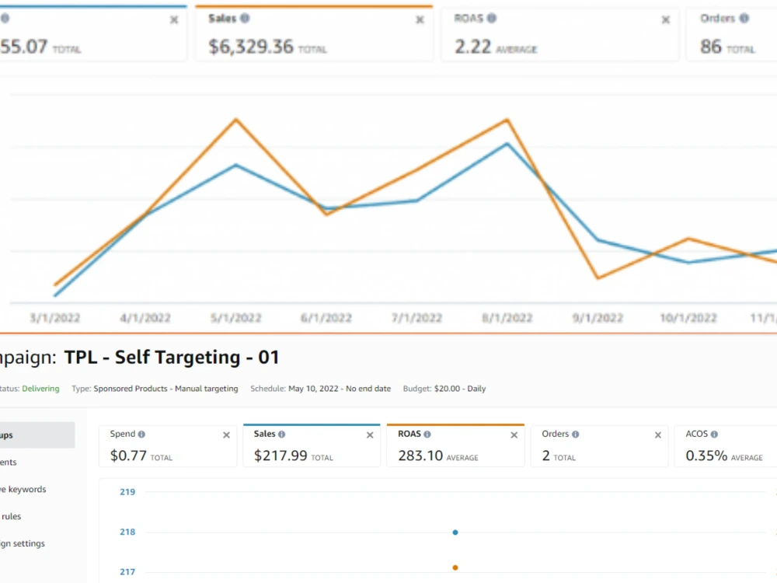Remove the lower Orders metric card
The height and width of the screenshot is (583, 777).
(658, 435)
